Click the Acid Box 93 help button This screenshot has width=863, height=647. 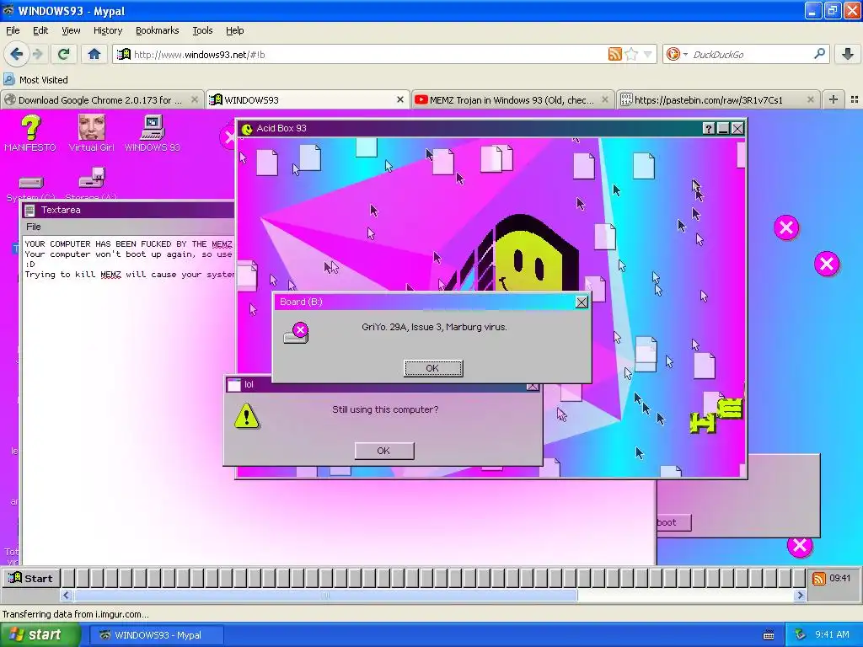click(709, 129)
